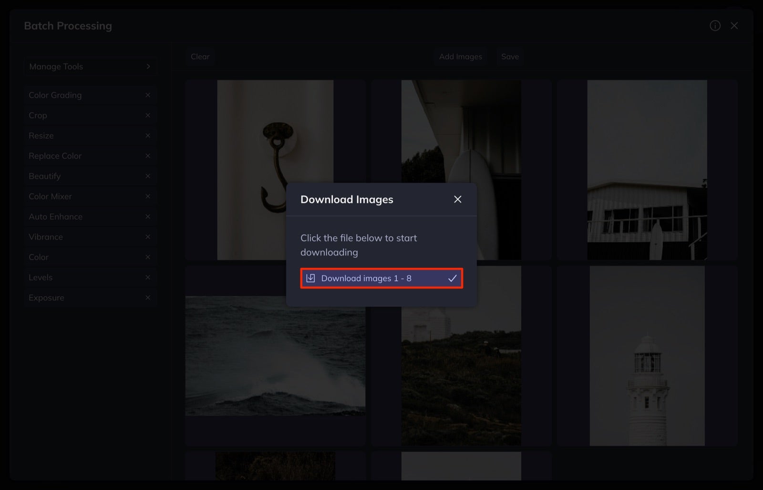Click the download arrow icon in the dialog
The height and width of the screenshot is (490, 763).
pos(311,278)
